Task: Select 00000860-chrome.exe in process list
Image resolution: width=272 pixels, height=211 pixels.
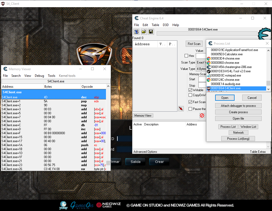Action: [236, 63]
